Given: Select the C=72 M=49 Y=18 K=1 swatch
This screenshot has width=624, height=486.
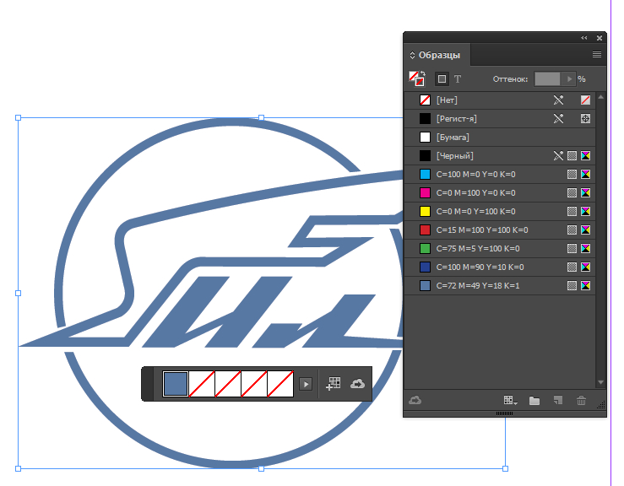Looking at the screenshot, I should point(499,285).
